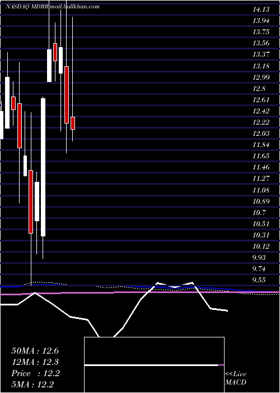Click the Price : 12.2 readout
This screenshot has height=393, width=280.
pyautogui.click(x=35, y=373)
